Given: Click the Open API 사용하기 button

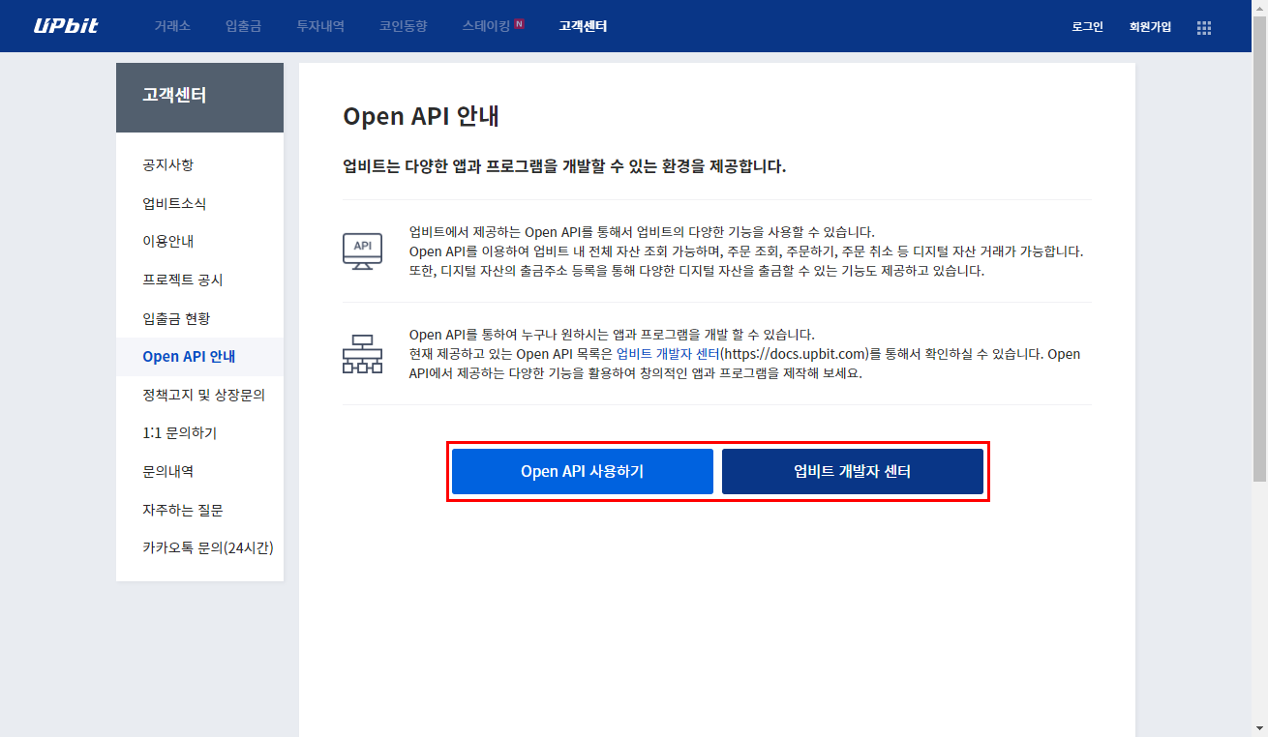Looking at the screenshot, I should [x=583, y=471].
